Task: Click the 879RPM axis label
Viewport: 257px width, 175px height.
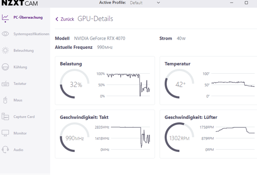Action: [x=208, y=138]
